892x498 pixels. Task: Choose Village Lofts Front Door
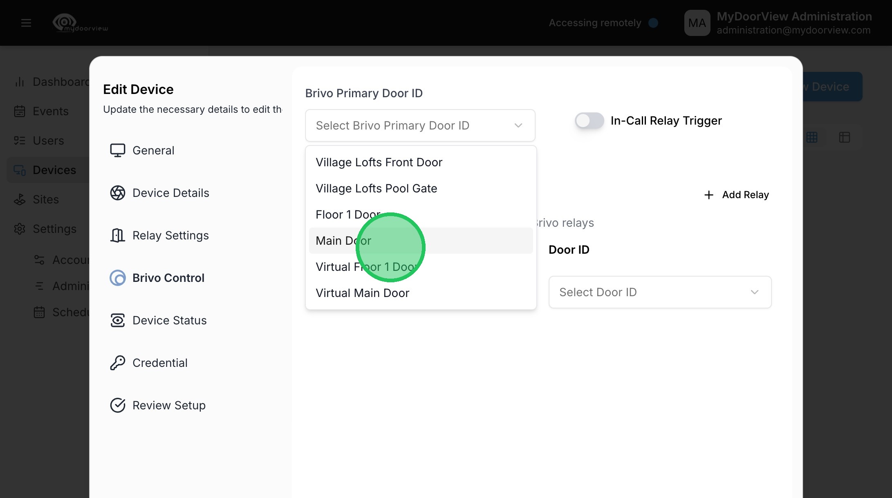click(379, 162)
